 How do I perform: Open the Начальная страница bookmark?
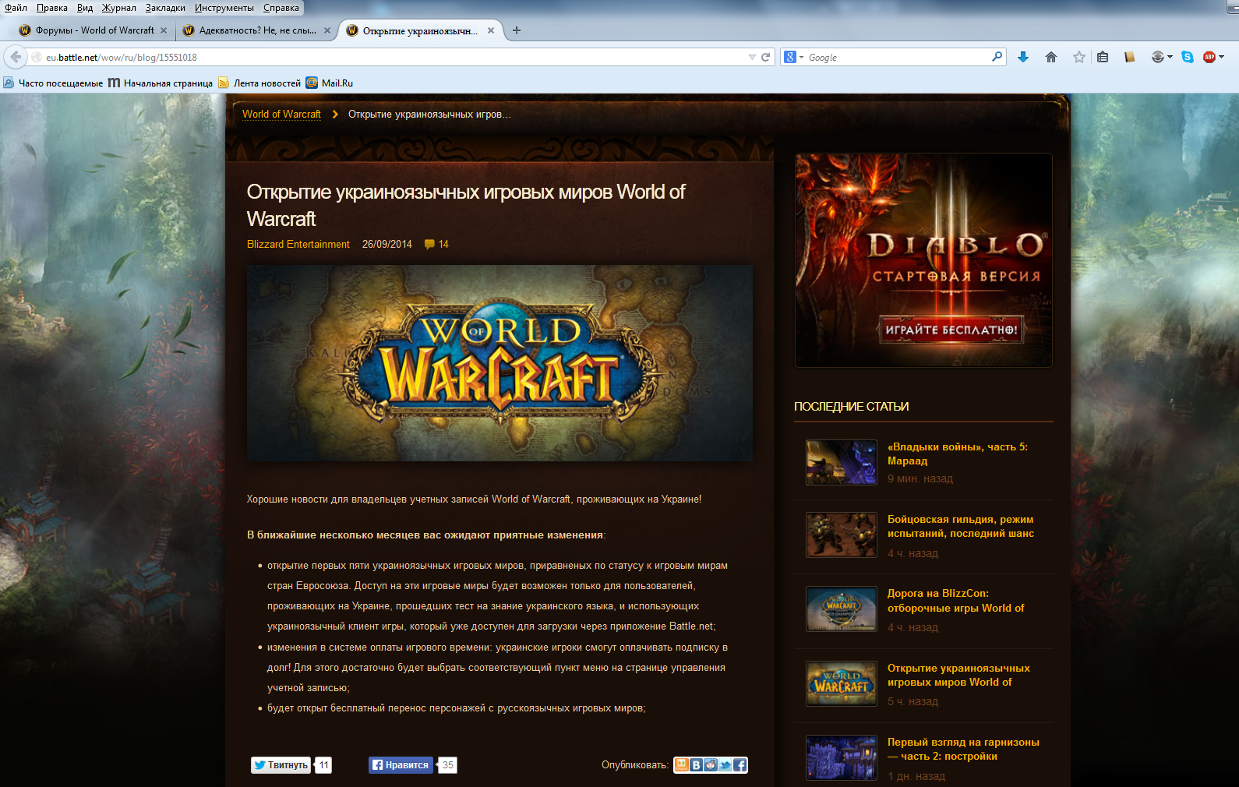[161, 83]
